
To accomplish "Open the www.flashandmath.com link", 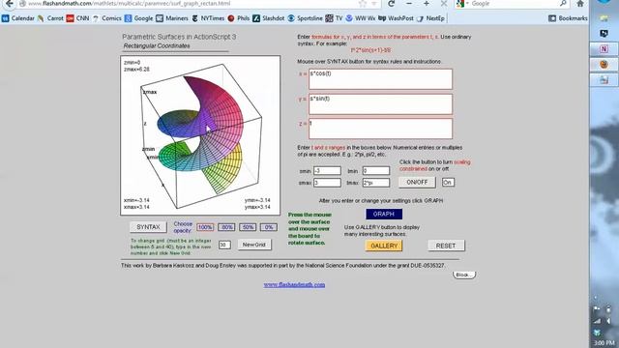I will [x=294, y=284].
